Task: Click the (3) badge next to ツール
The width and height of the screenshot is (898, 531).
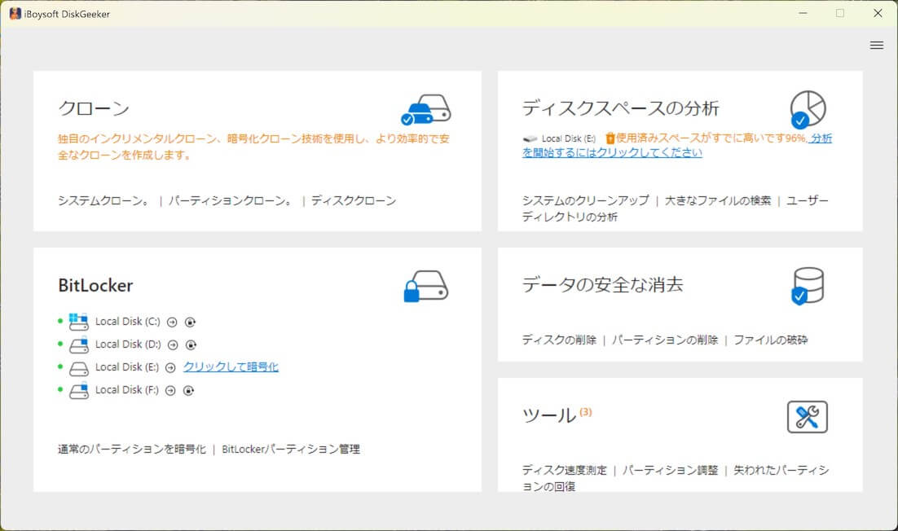Action: coord(585,412)
